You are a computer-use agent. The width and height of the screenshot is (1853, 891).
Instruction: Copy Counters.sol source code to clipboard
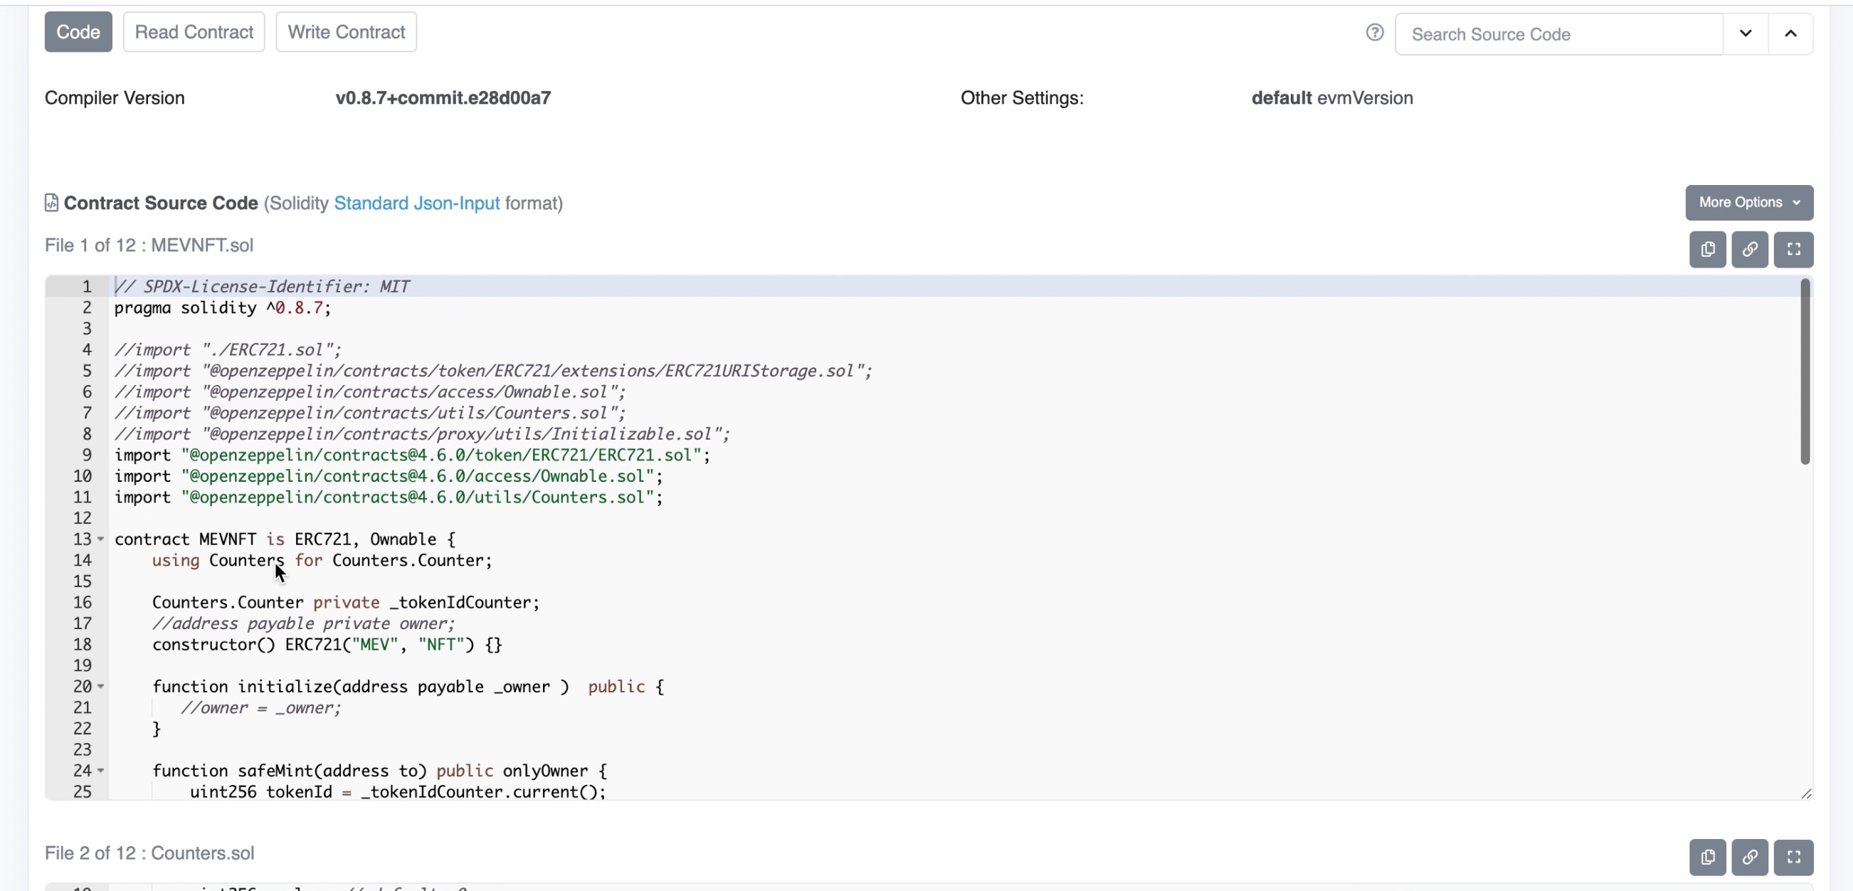tap(1707, 858)
